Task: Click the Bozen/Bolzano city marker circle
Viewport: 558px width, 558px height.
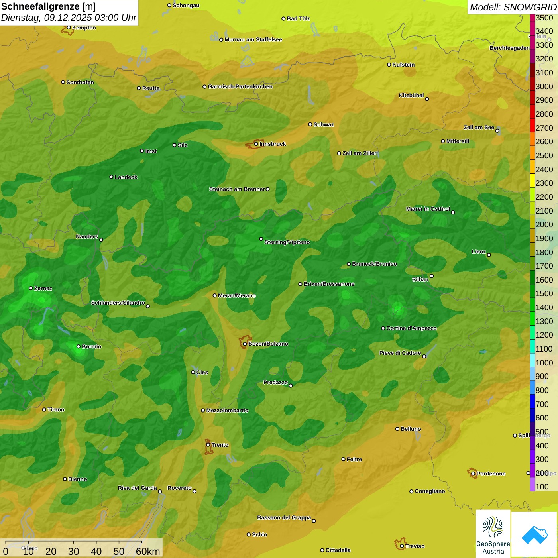Action: click(x=245, y=344)
